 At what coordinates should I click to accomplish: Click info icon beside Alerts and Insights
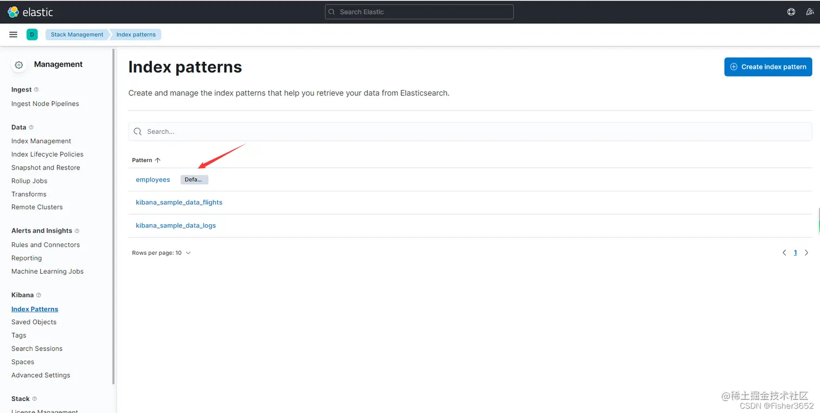pyautogui.click(x=77, y=231)
